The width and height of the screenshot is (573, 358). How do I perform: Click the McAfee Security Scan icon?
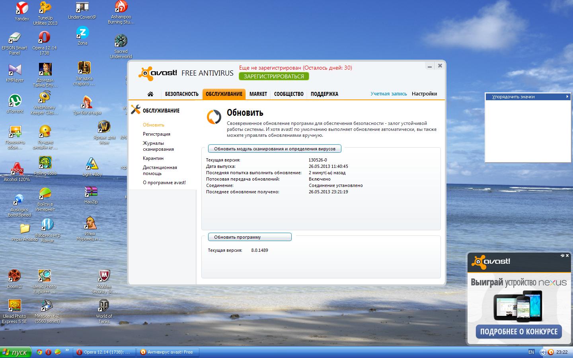point(104,282)
